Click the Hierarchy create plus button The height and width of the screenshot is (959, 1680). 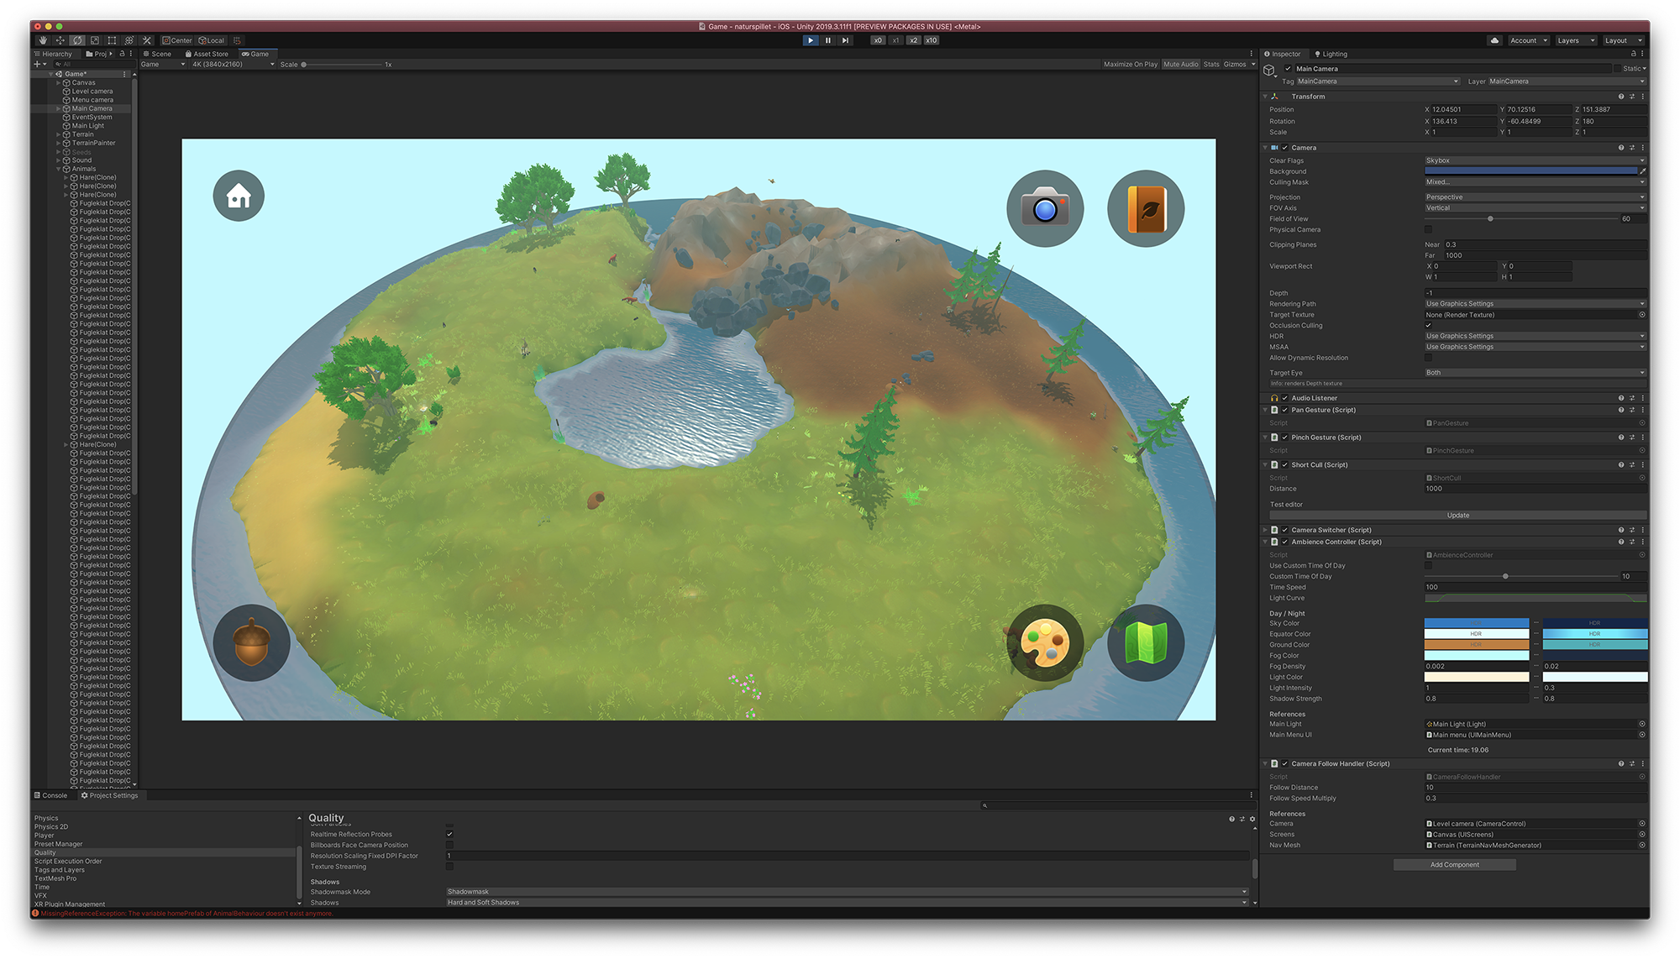[x=37, y=65]
